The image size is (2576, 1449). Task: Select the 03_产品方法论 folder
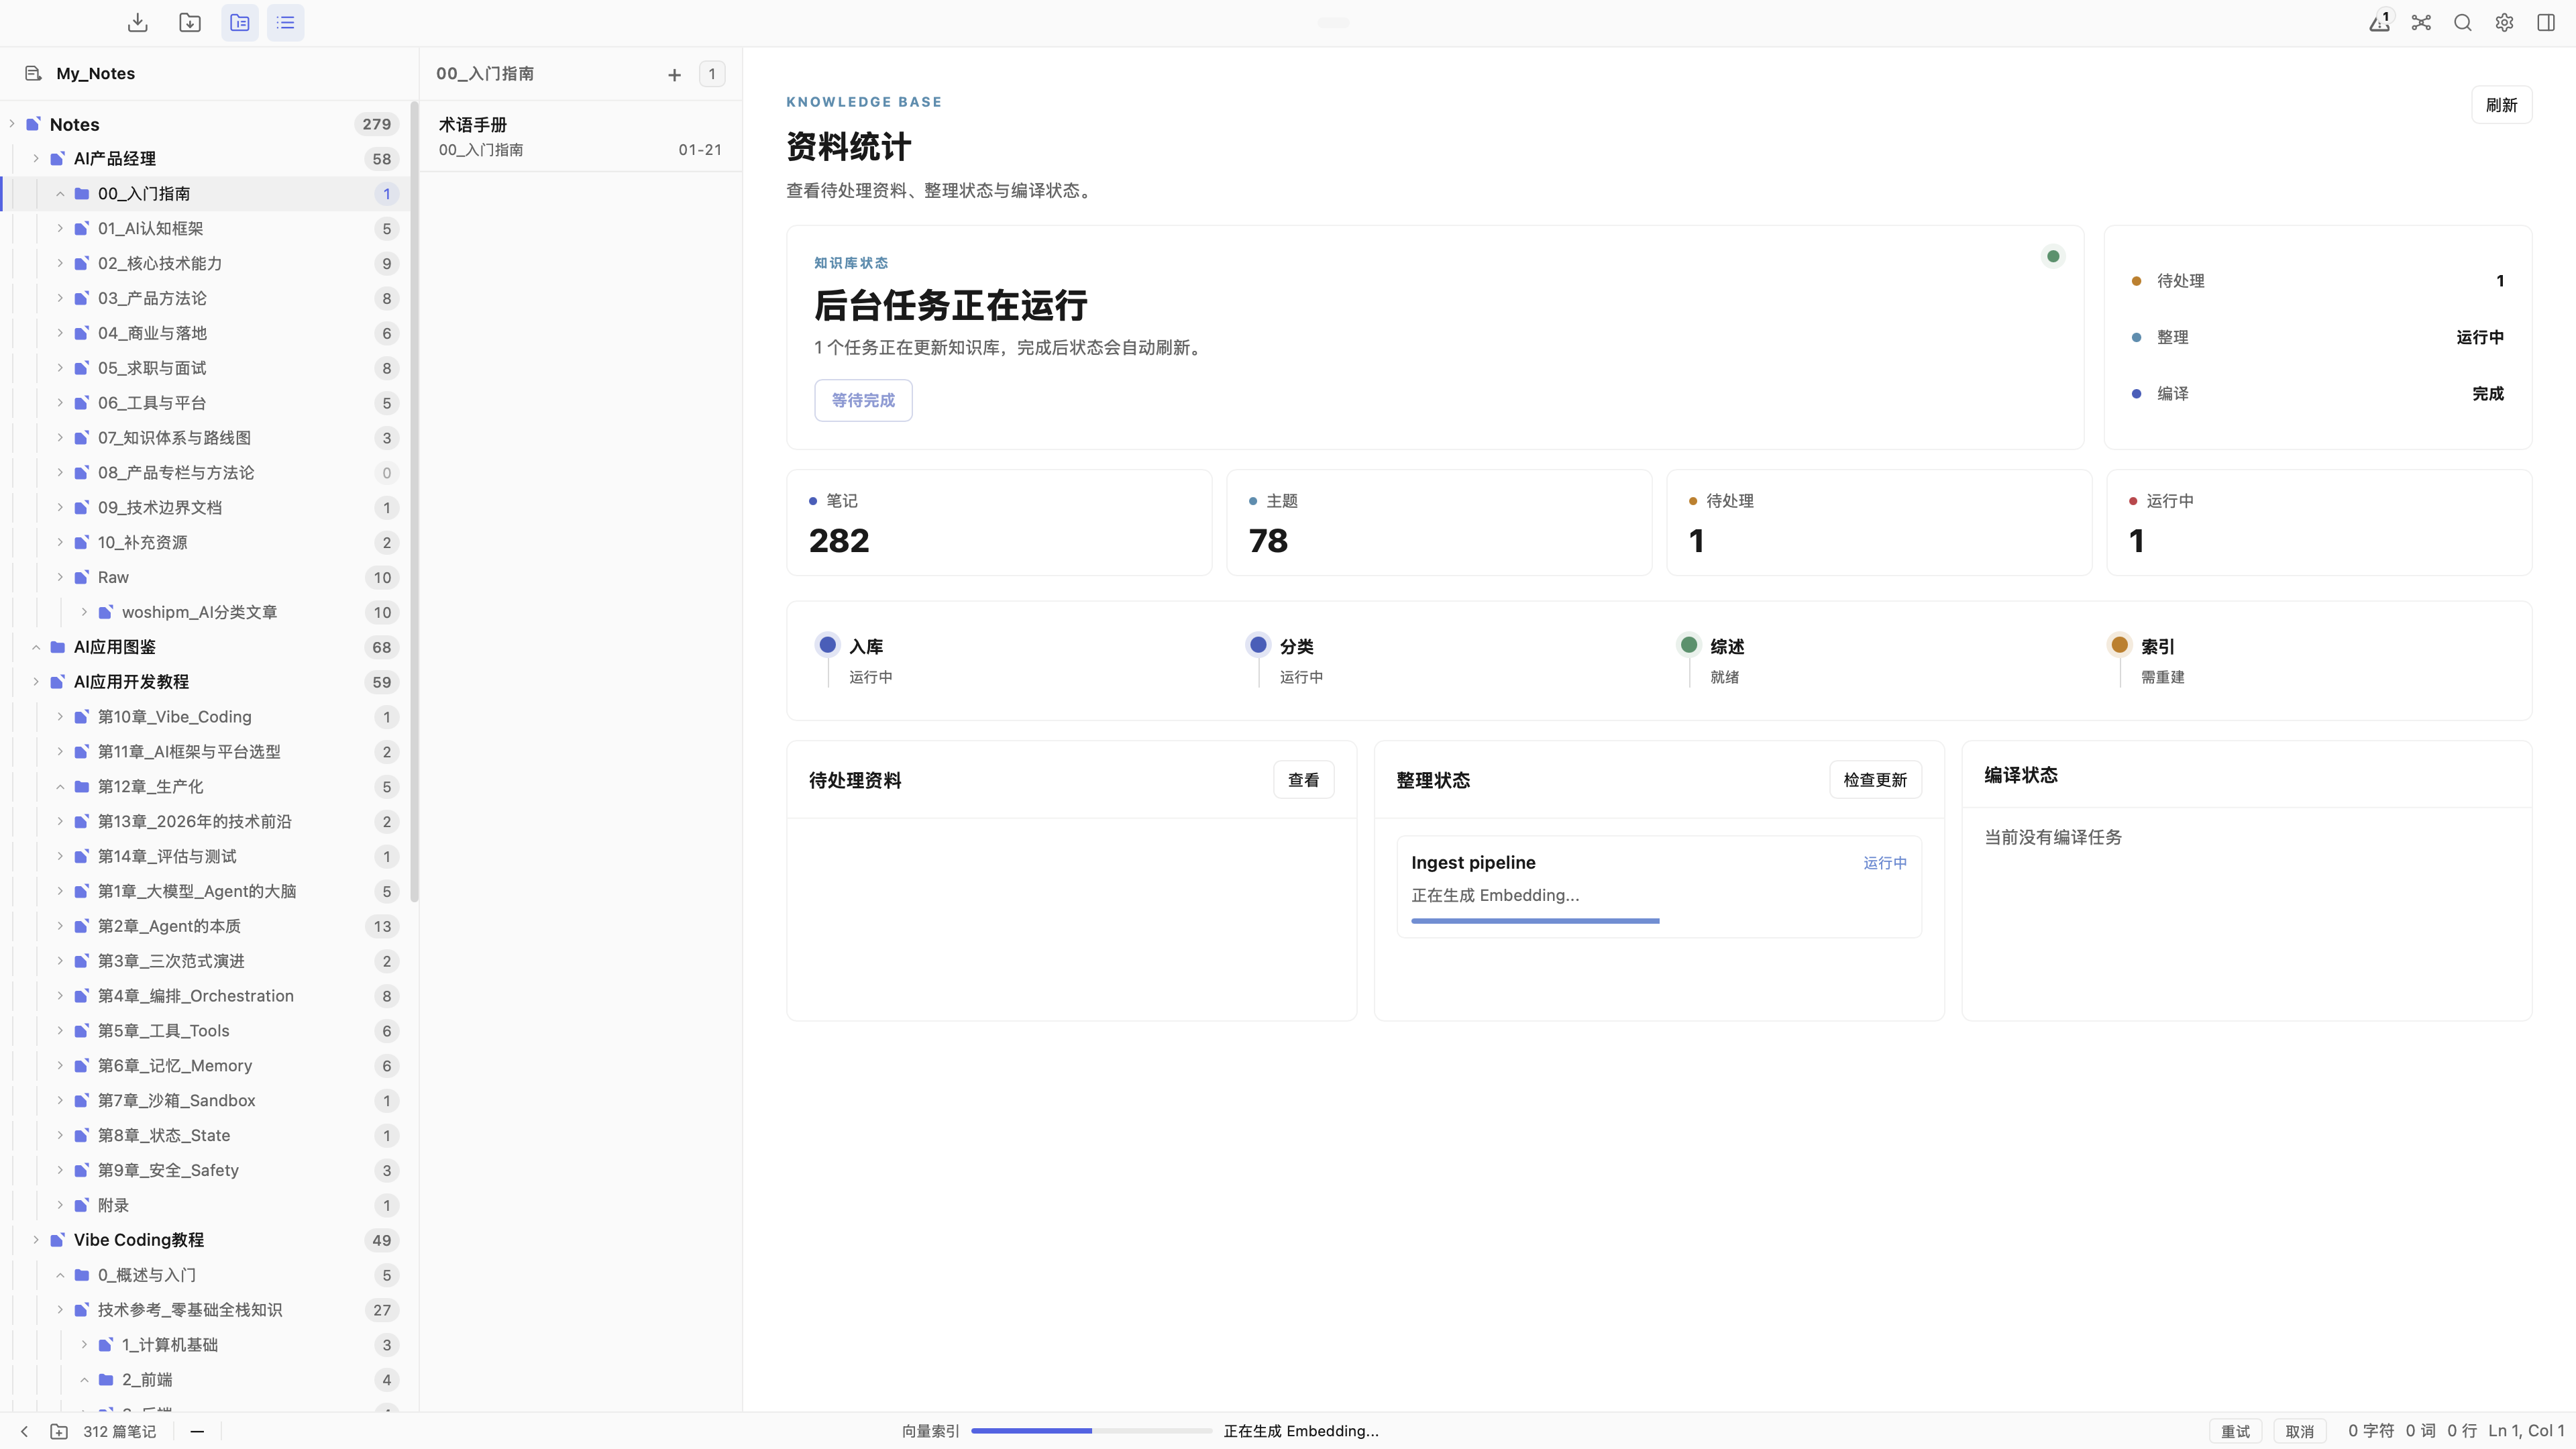(x=205, y=298)
